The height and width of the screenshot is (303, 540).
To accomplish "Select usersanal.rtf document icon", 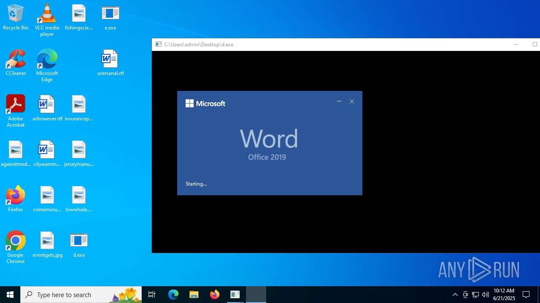I will 111,63.
